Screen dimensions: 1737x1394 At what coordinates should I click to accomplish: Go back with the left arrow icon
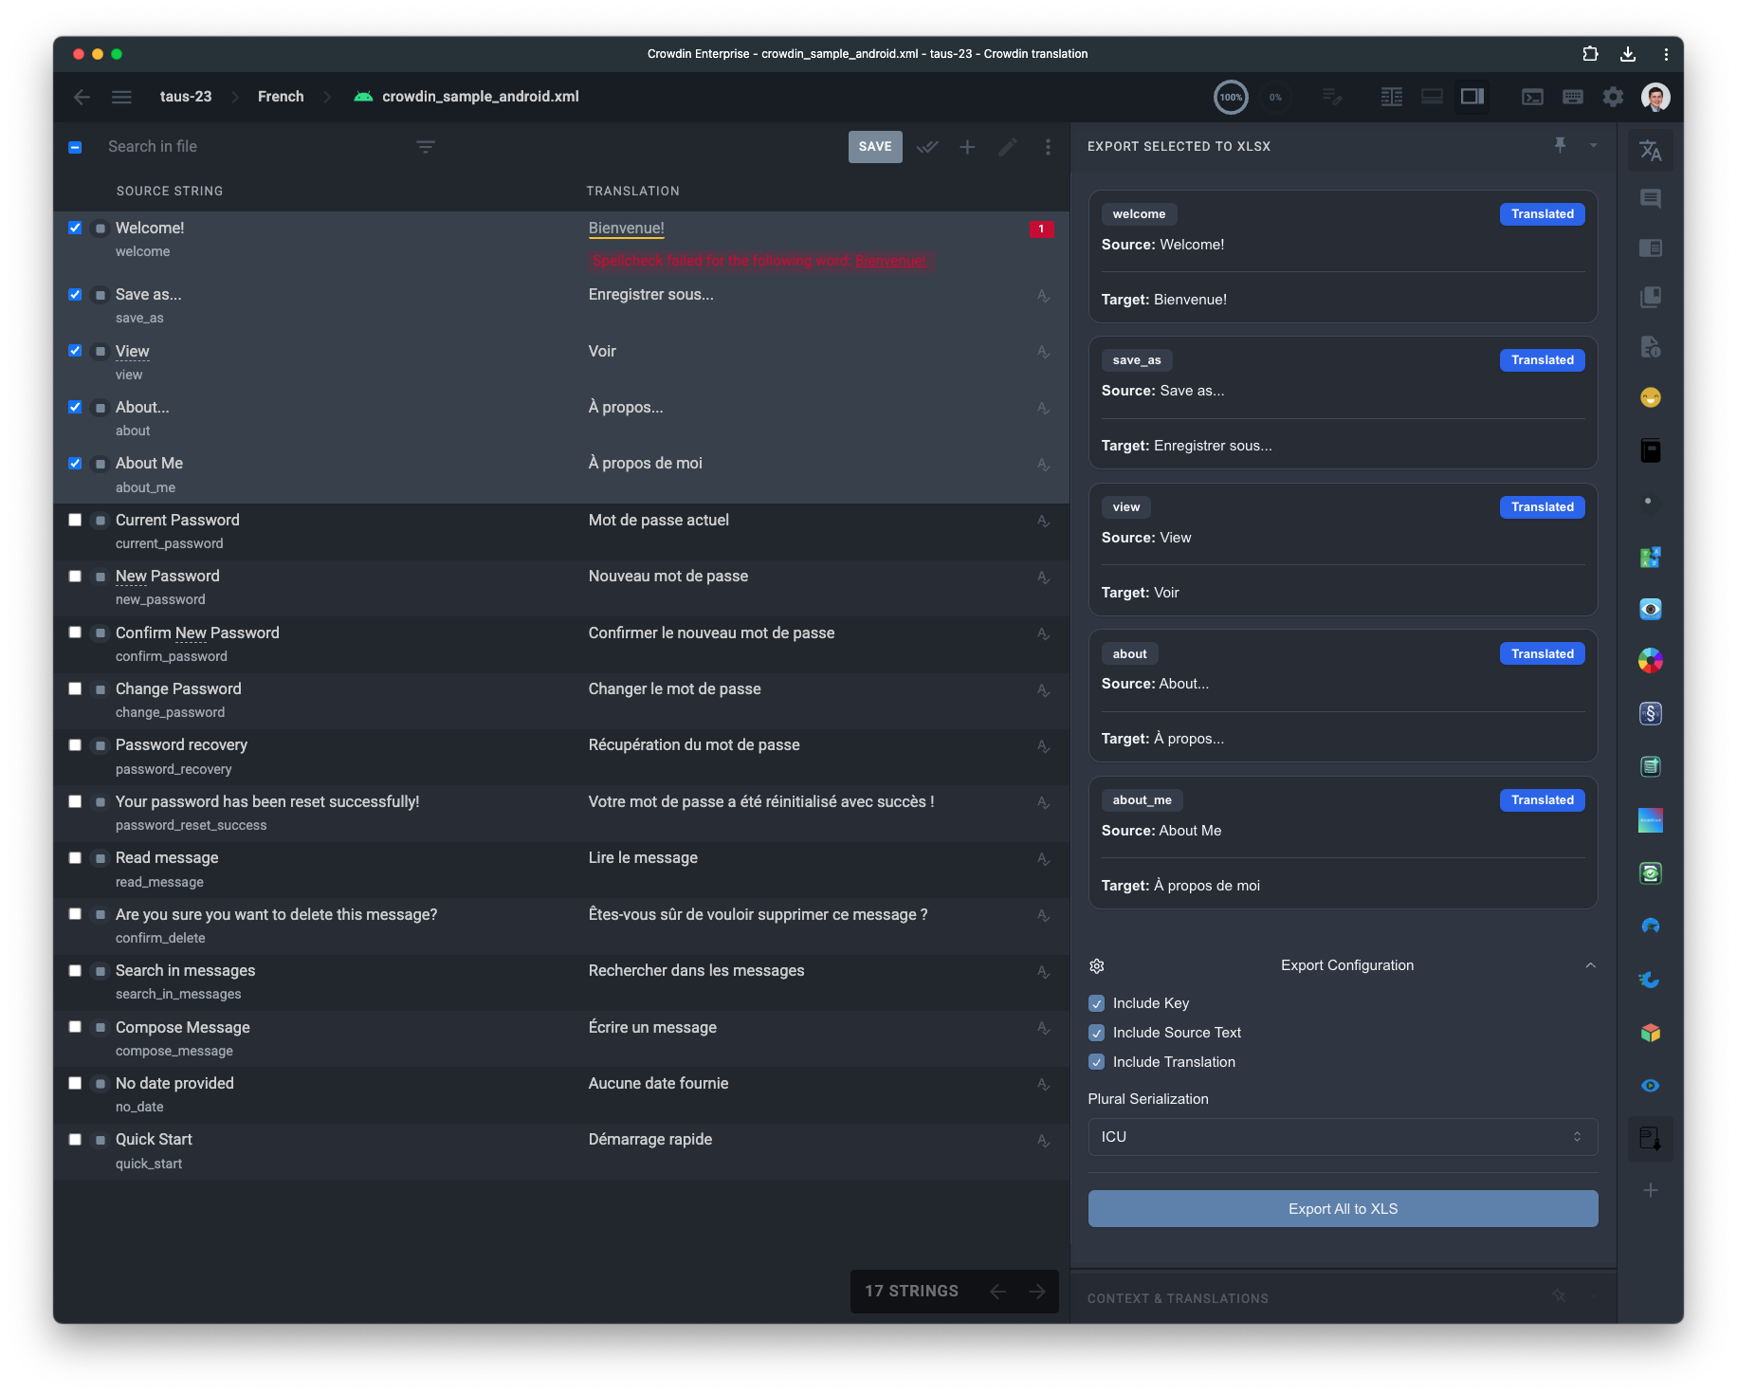pyautogui.click(x=82, y=97)
